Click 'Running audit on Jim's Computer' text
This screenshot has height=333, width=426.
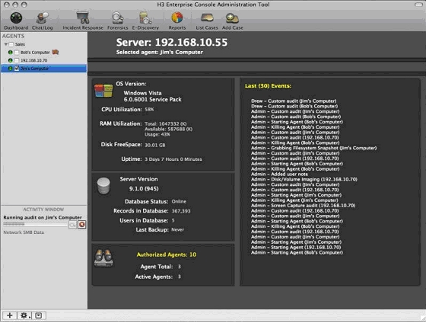43,218
